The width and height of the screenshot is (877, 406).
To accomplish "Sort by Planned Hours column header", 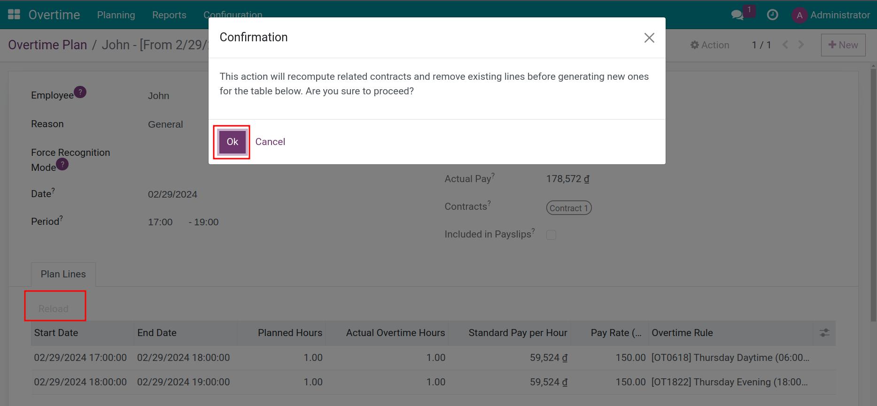I will pyautogui.click(x=281, y=333).
